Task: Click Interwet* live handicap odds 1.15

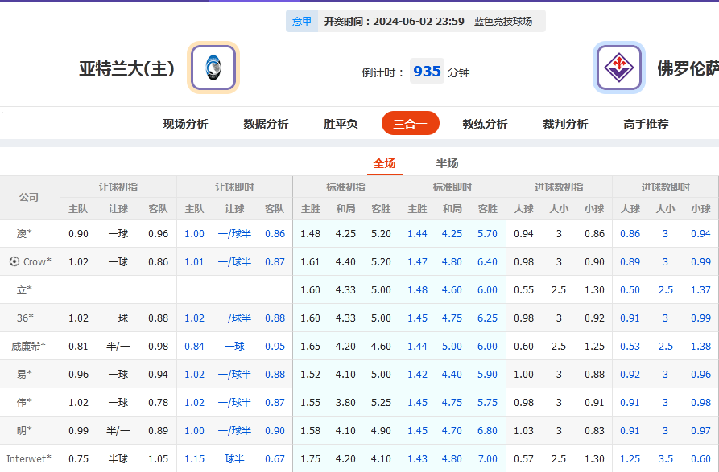Action: (x=193, y=458)
